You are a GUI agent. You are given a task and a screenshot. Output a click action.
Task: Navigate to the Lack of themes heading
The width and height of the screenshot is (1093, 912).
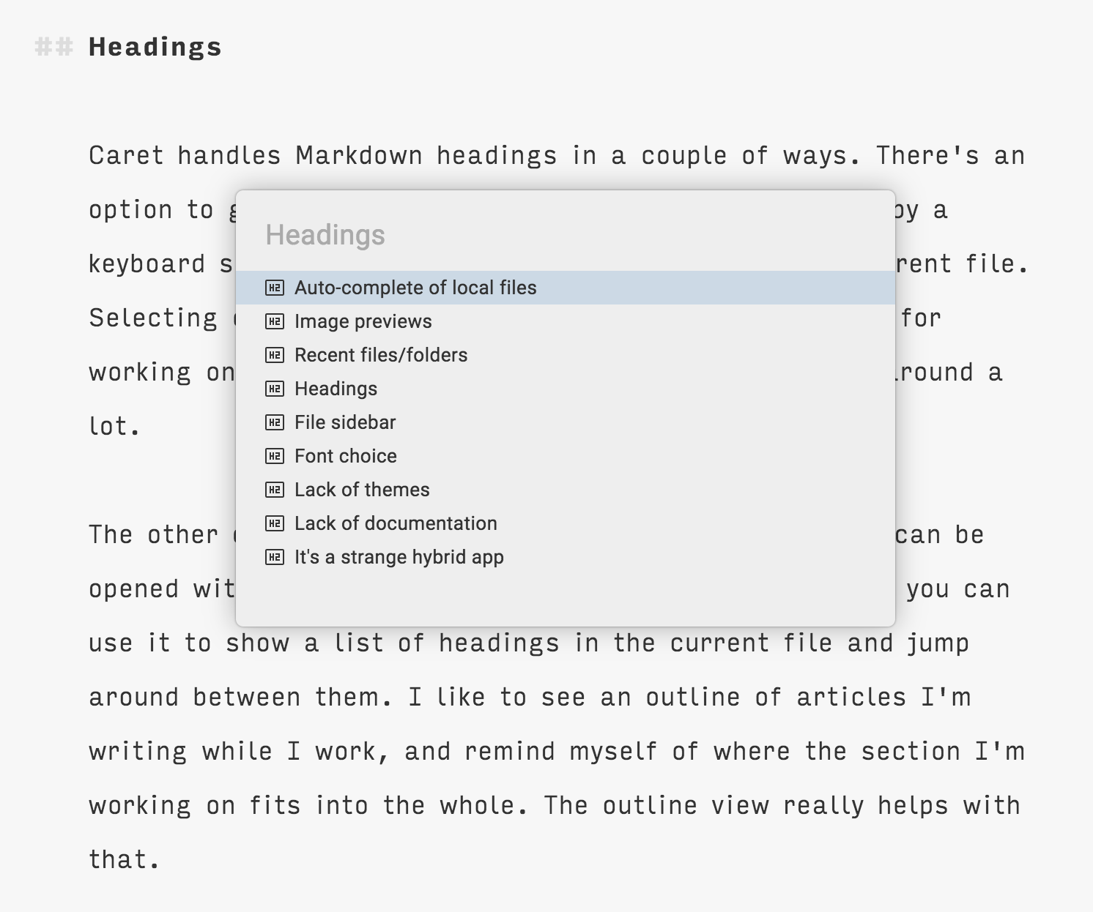pos(361,490)
